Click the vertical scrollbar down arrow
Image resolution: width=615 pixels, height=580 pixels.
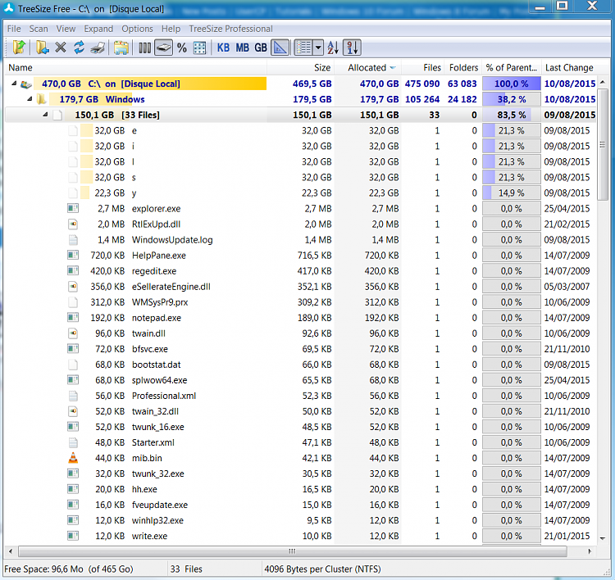(603, 538)
